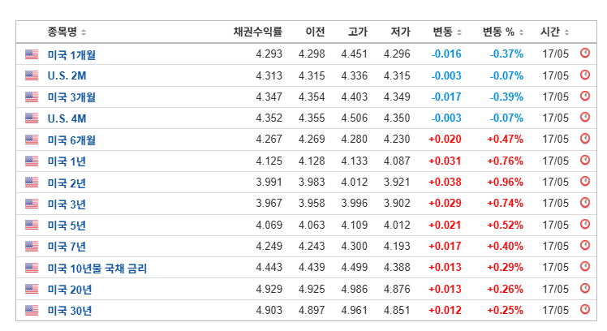Screen dimensions: 607x331
Task: Click the clock icon in U.S. 2M row
Action: click(585, 75)
